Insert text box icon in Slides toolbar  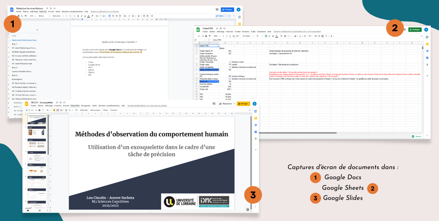pyautogui.click(x=58, y=110)
